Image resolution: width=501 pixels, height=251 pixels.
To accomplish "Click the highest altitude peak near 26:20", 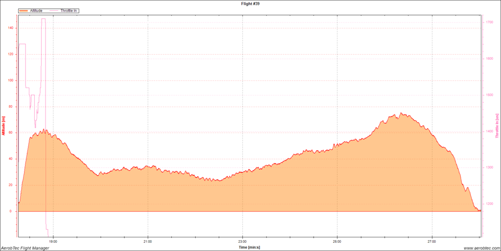I will point(401,113).
